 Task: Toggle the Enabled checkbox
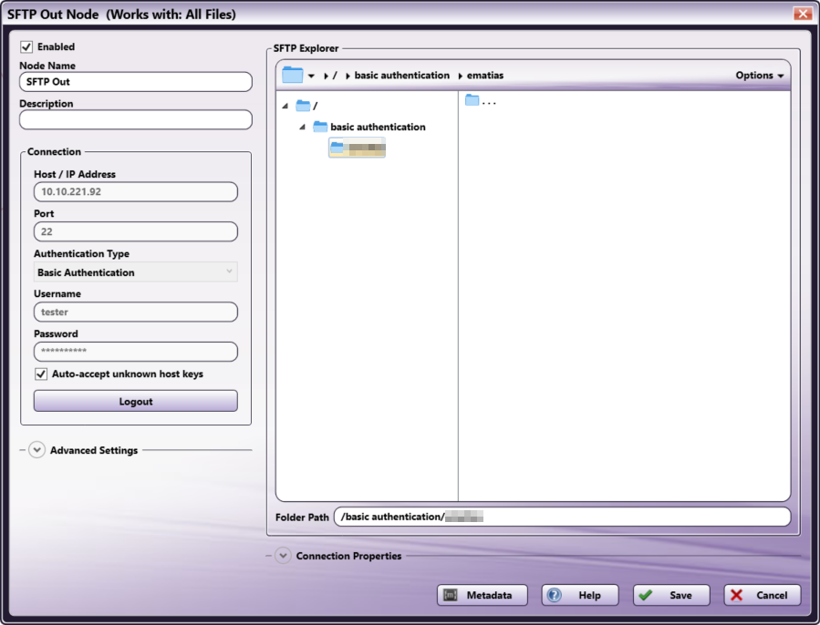(26, 47)
